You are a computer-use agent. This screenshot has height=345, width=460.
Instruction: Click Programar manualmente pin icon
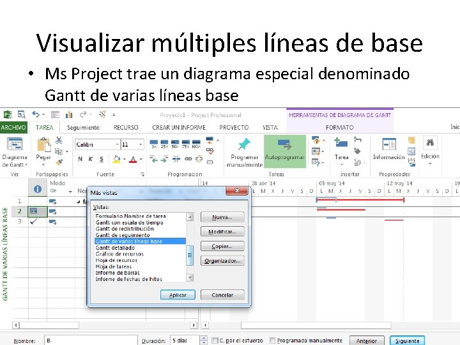[244, 144]
